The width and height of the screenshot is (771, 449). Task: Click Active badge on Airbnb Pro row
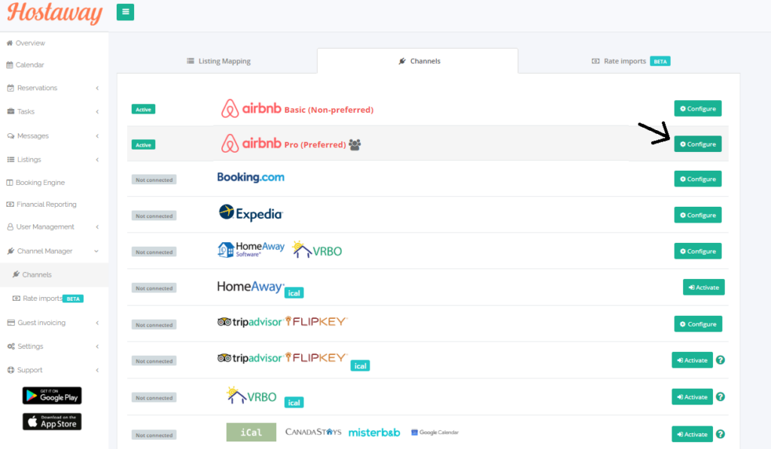[x=144, y=144]
